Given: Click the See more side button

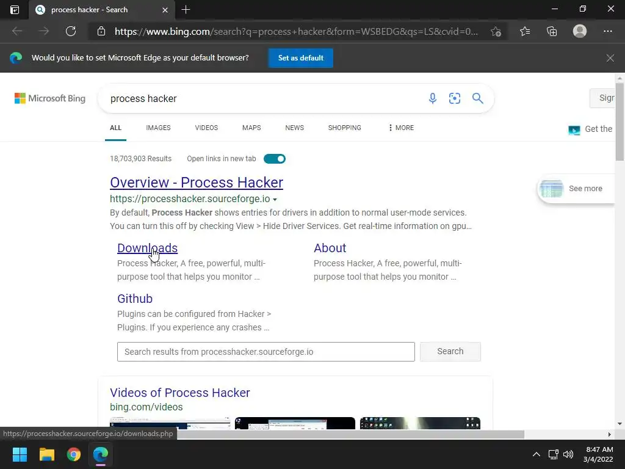Looking at the screenshot, I should click(576, 189).
